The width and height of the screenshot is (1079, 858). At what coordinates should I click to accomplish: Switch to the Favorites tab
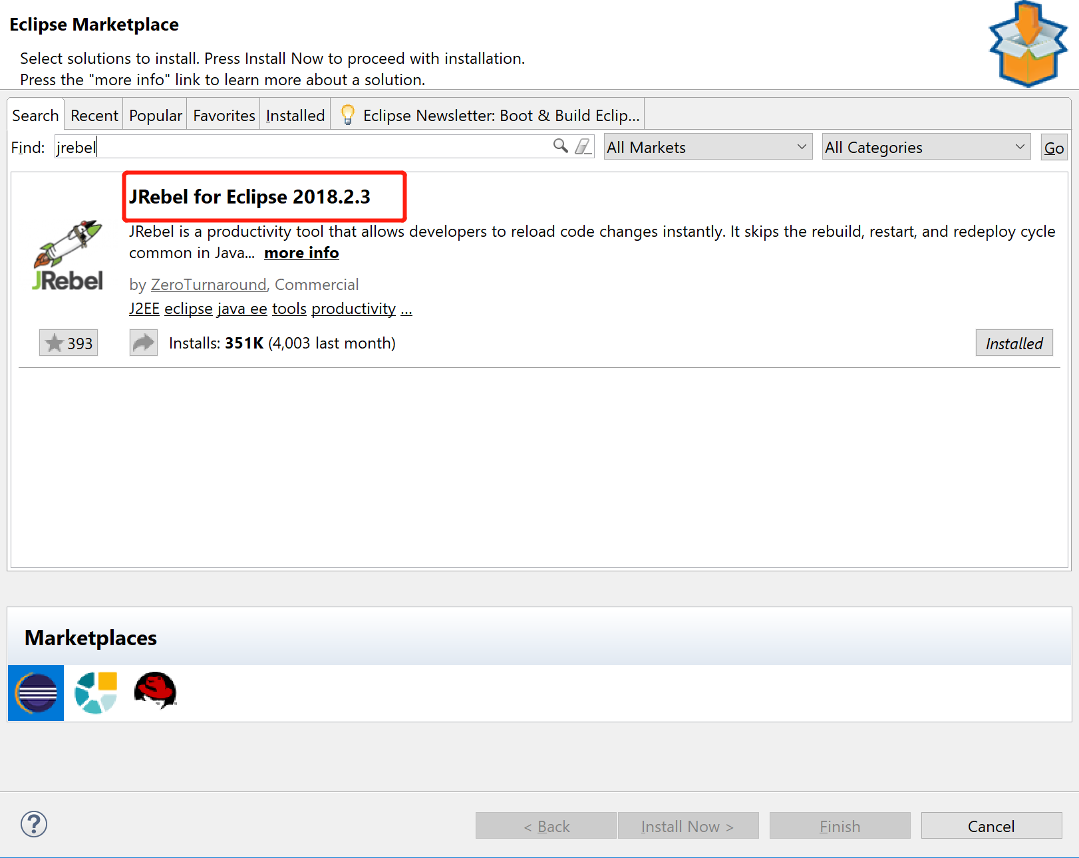tap(224, 115)
